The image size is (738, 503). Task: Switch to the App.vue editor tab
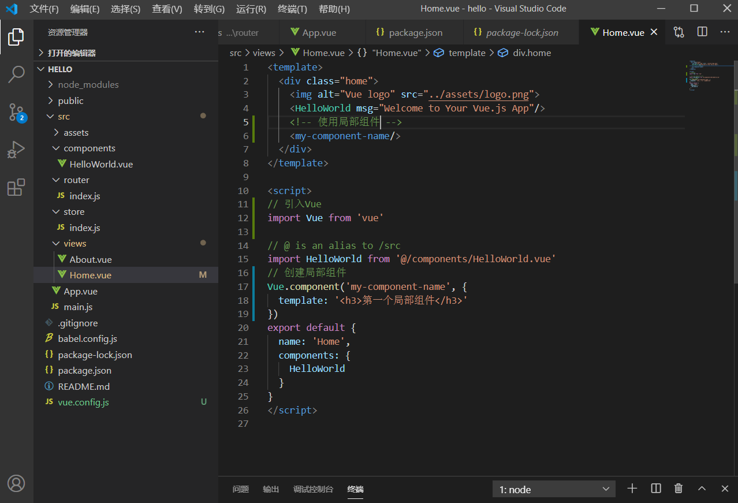[x=322, y=32]
